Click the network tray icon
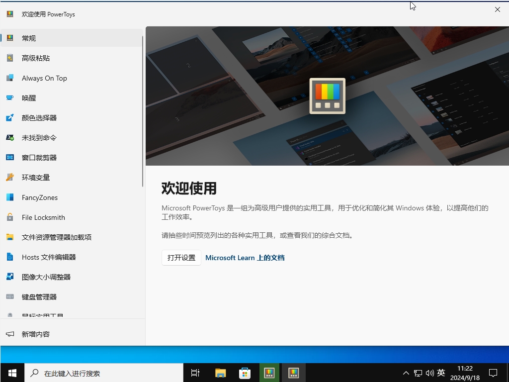 pos(418,373)
